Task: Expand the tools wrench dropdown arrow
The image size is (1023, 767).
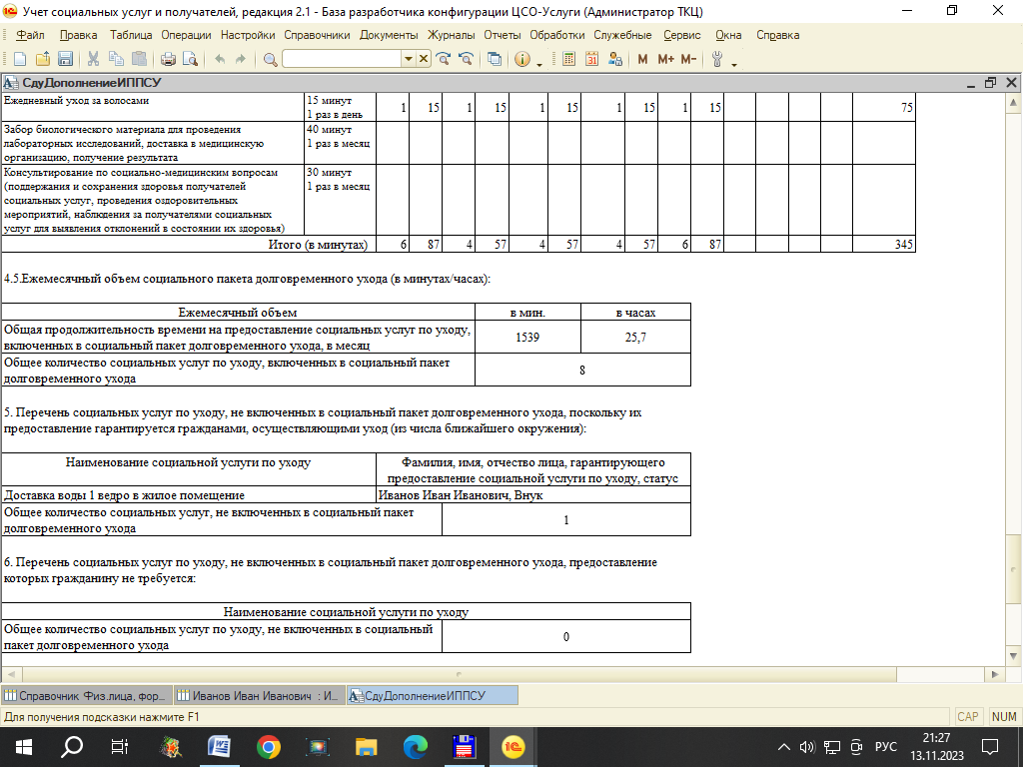Action: (x=734, y=62)
